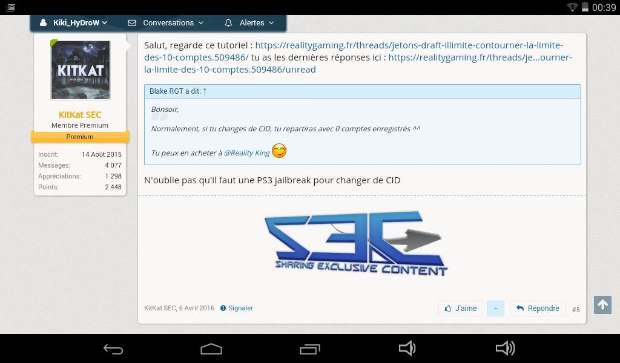Expand the Kiki_HyDroW account dropdown
This screenshot has width=620, height=363.
[73, 23]
